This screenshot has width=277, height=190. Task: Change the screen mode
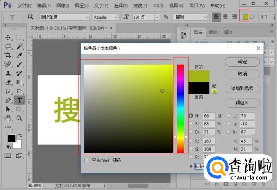19,155
